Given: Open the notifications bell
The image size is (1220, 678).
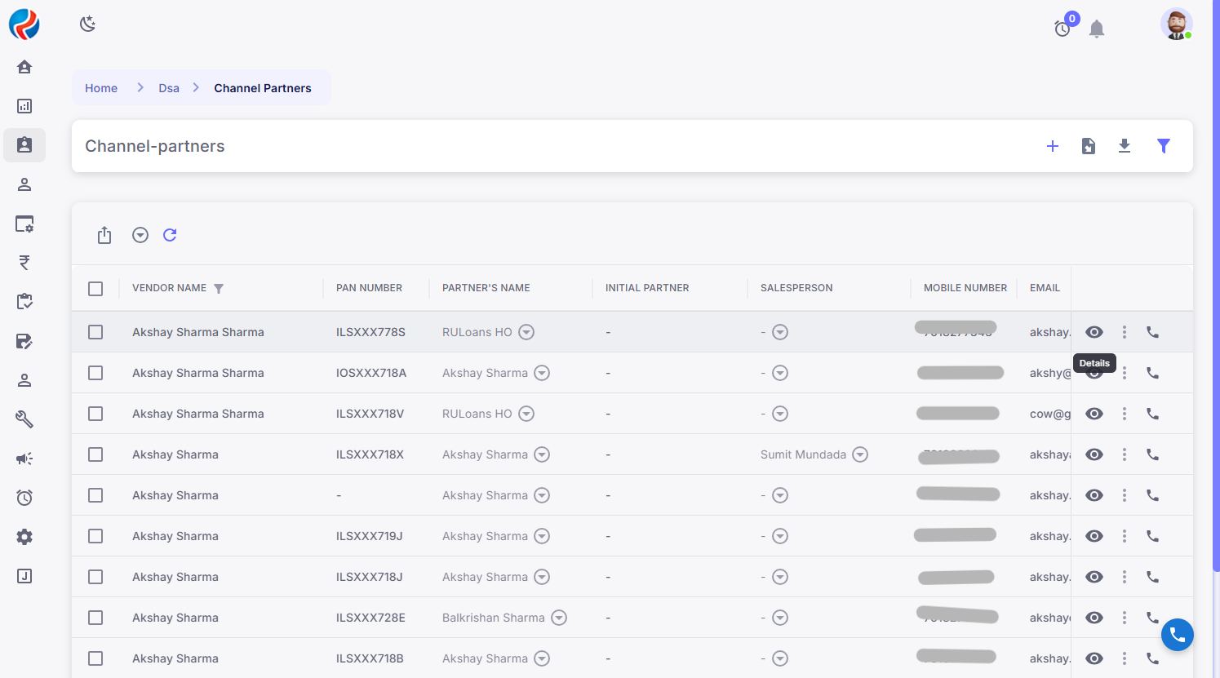Looking at the screenshot, I should point(1097,29).
